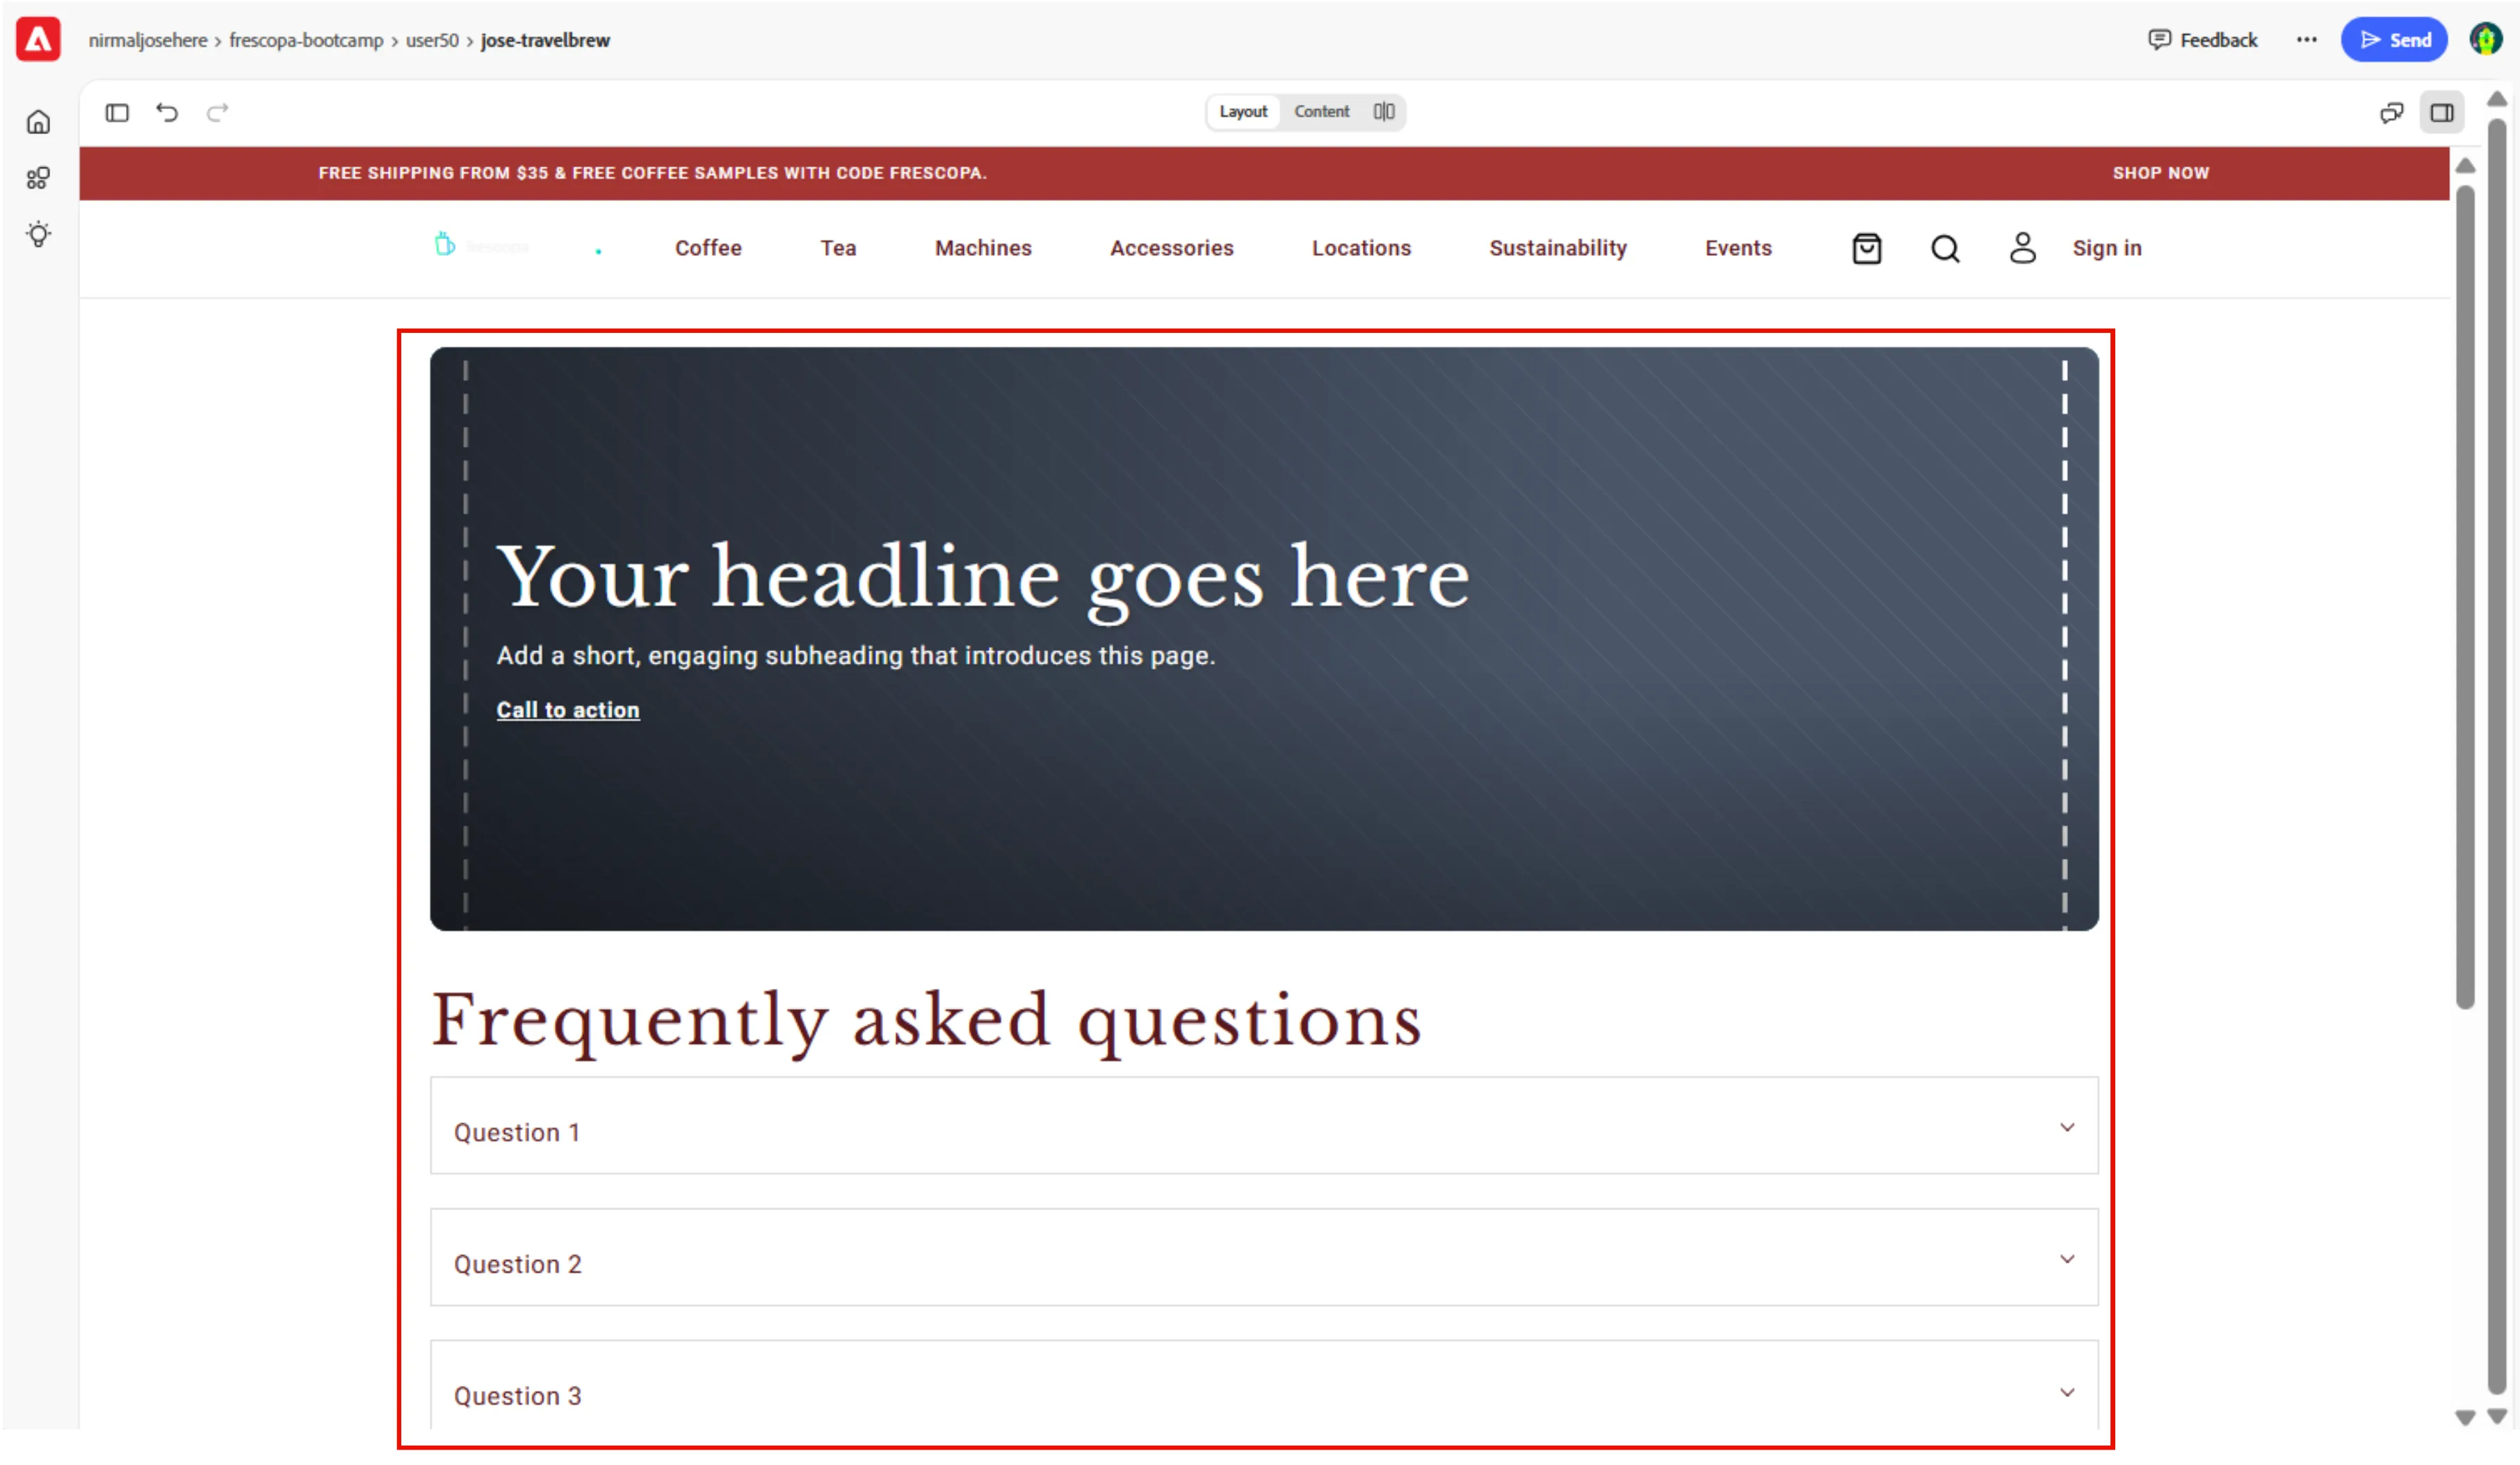The height and width of the screenshot is (1465, 2520).
Task: Switch to Content mode
Action: tap(1321, 112)
